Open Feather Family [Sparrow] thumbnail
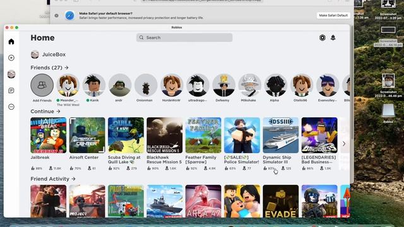404x227 pixels. (x=203, y=136)
